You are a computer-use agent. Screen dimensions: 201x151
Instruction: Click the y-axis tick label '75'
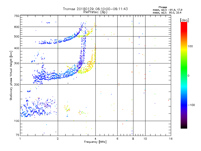[18, 135]
